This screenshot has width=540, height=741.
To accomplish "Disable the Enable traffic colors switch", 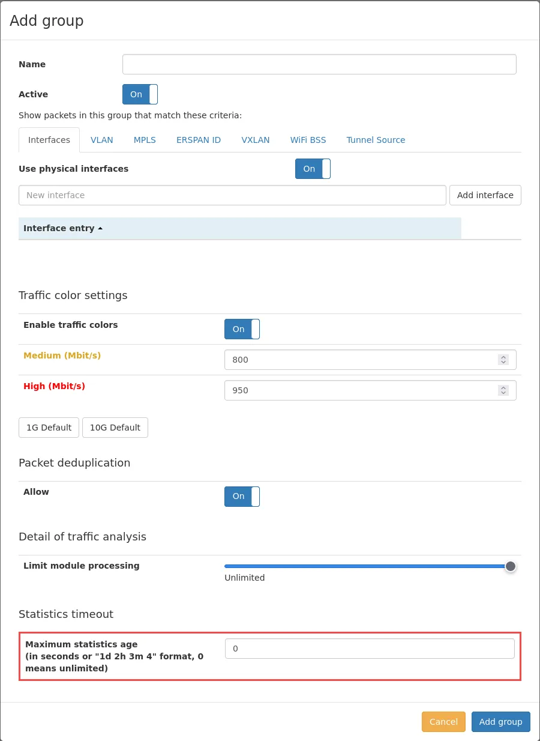I will point(242,329).
